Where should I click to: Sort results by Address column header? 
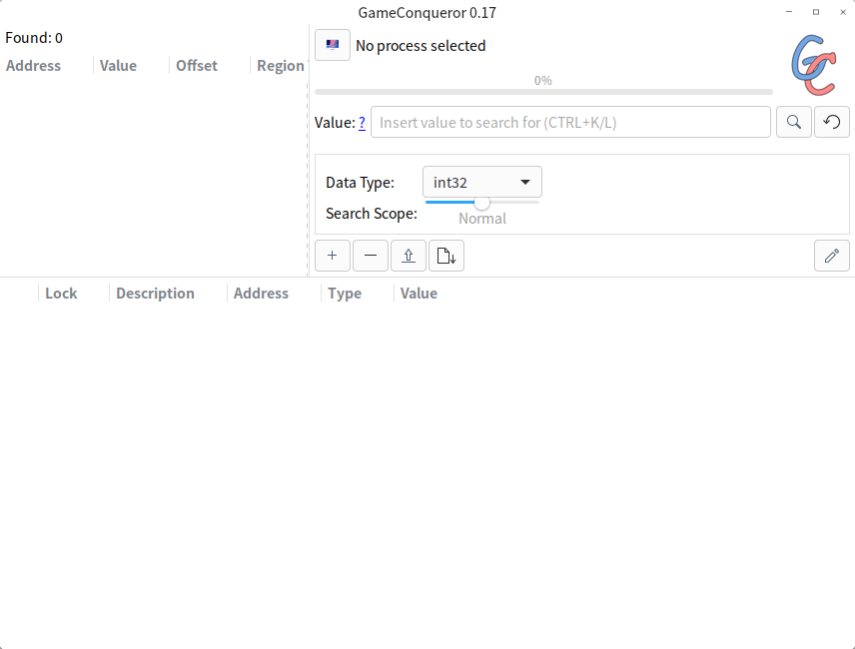click(33, 65)
